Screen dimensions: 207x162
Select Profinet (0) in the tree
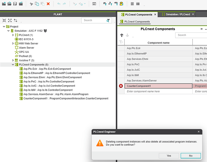click(x=25, y=56)
